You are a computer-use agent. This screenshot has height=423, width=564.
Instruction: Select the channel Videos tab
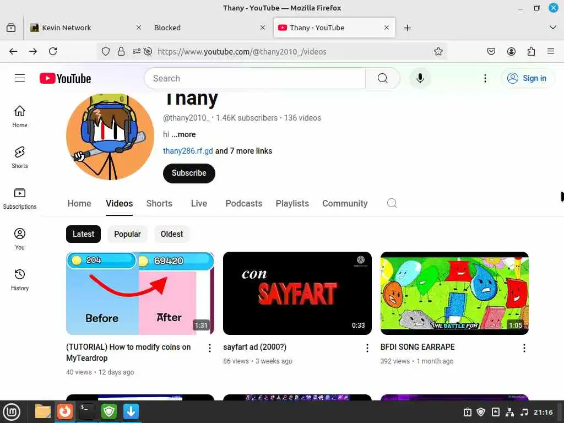click(x=119, y=204)
